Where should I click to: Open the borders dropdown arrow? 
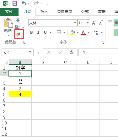click(x=64, y=32)
